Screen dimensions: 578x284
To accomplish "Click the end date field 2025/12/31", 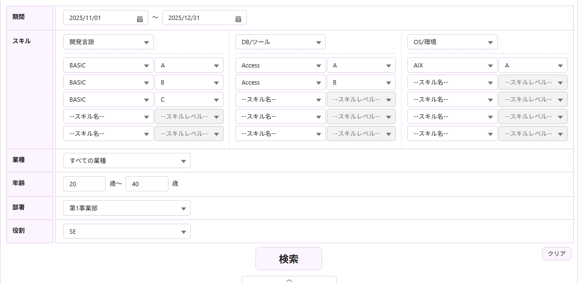I will (199, 18).
